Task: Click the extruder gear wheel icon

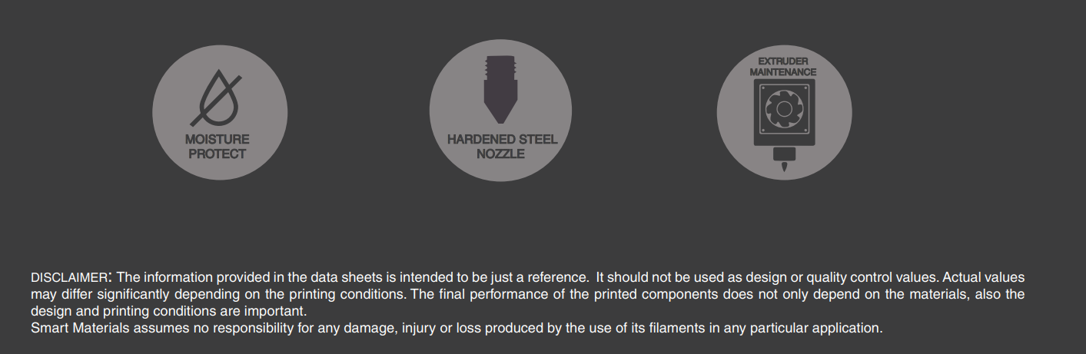Action: click(x=784, y=109)
